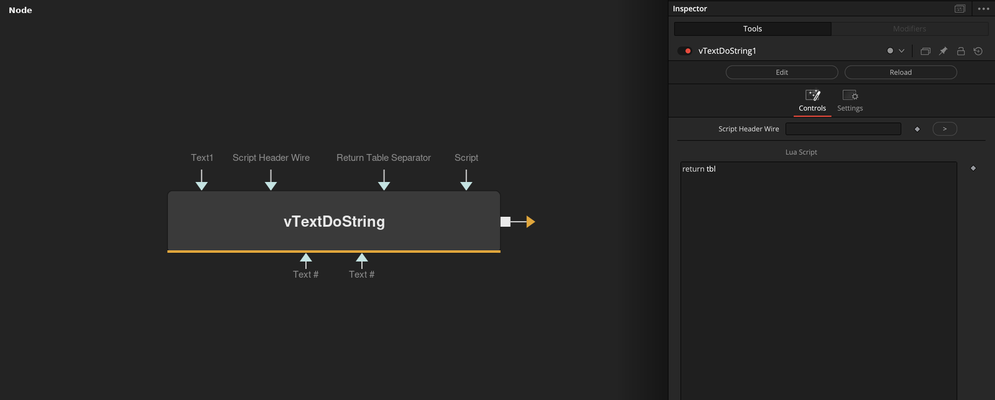The width and height of the screenshot is (995, 400).
Task: Click the orange output arrow of node
Action: point(530,222)
